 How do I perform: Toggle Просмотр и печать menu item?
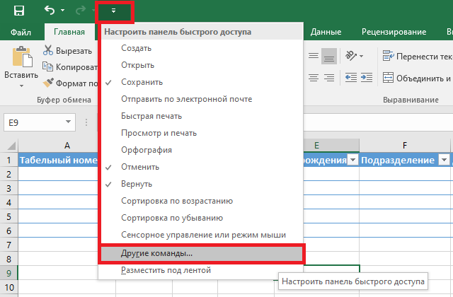[x=201, y=133]
